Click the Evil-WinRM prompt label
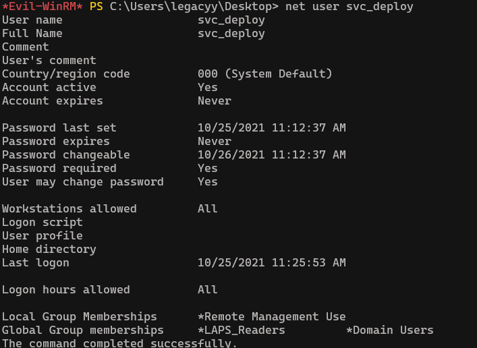The height and width of the screenshot is (348, 477). tap(42, 7)
